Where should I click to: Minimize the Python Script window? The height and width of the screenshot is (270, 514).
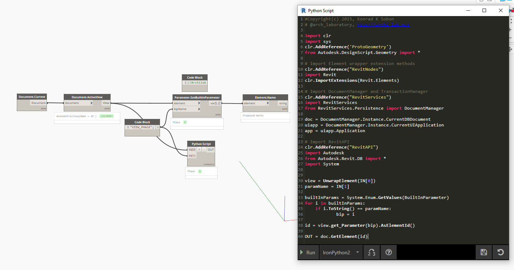tap(468, 11)
